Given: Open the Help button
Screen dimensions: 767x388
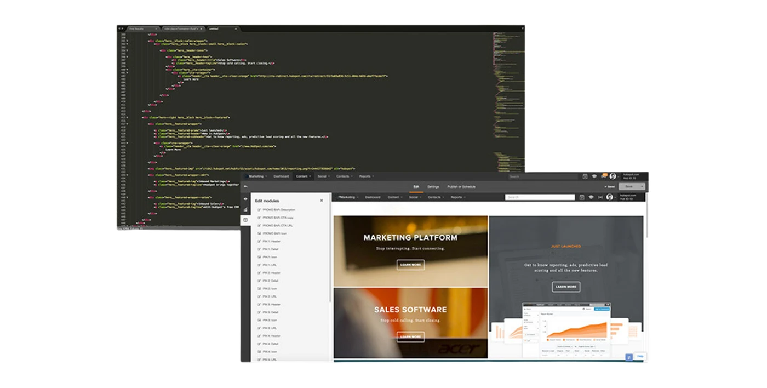Looking at the screenshot, I should coord(640,357).
